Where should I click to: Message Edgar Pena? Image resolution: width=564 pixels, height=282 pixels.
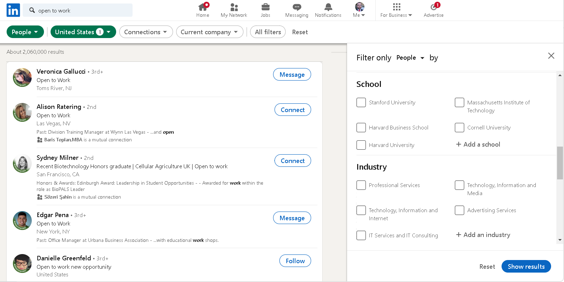coord(292,218)
